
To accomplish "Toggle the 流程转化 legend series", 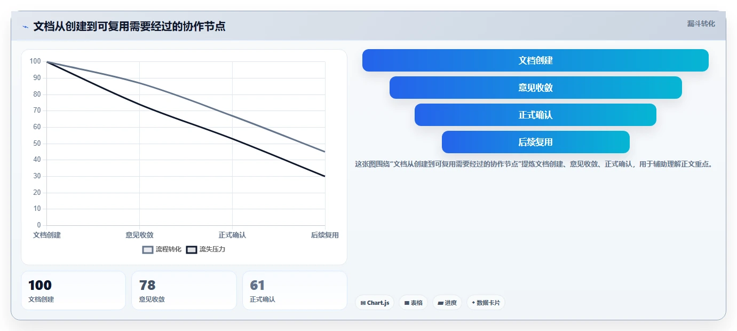I will click(x=162, y=249).
